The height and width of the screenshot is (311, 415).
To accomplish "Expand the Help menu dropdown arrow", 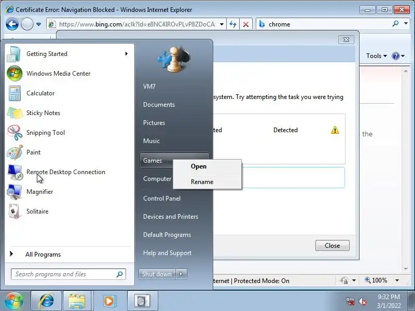I will coord(403,56).
